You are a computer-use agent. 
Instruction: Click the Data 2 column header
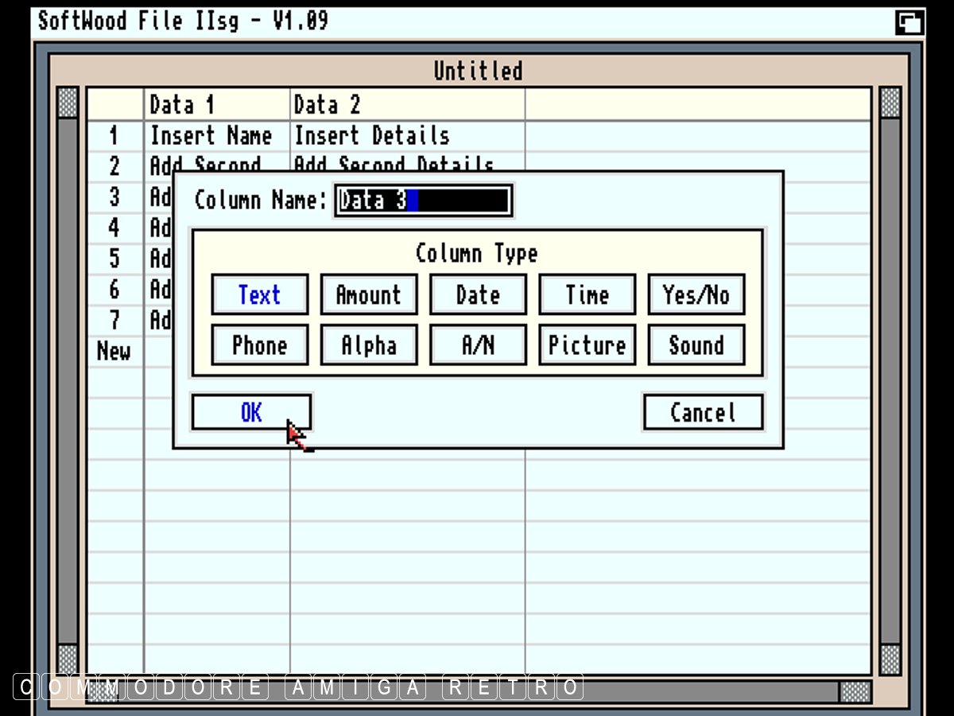tap(406, 105)
